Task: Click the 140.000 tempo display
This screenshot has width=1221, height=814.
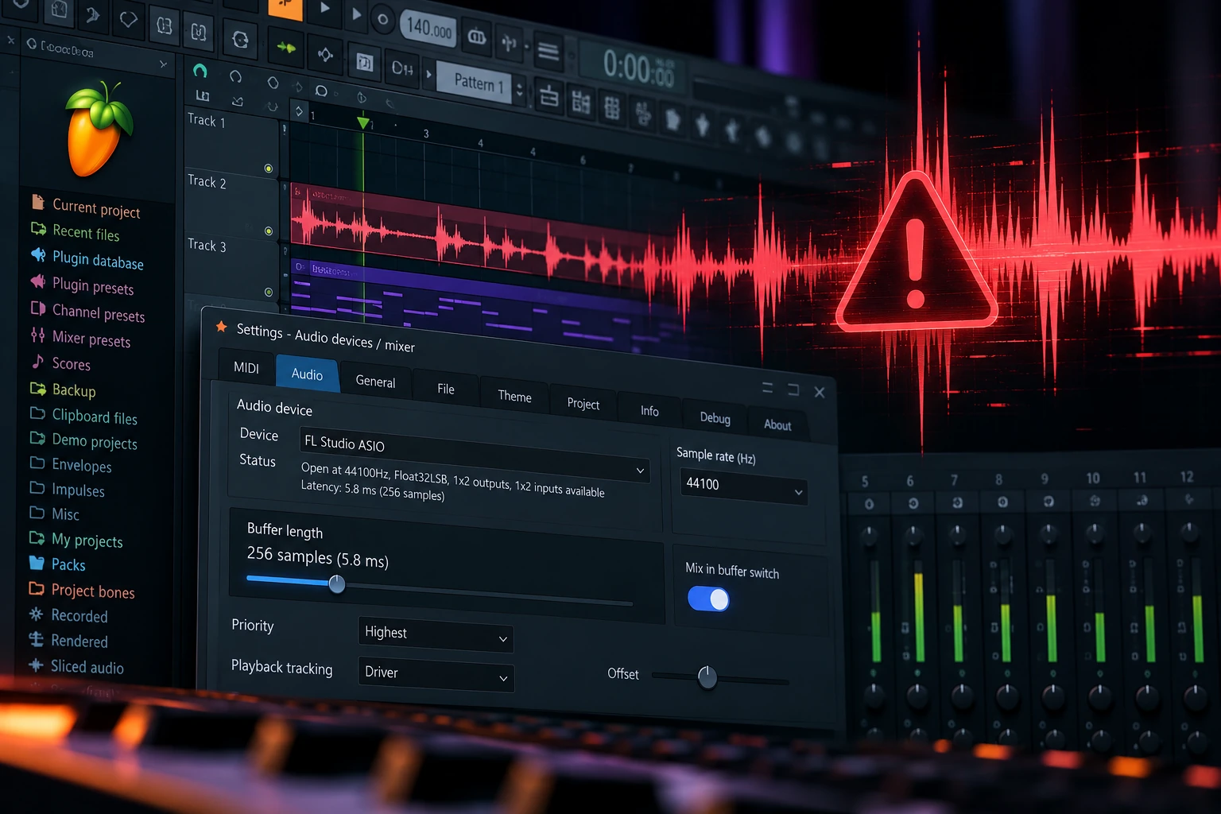Action: click(x=429, y=29)
